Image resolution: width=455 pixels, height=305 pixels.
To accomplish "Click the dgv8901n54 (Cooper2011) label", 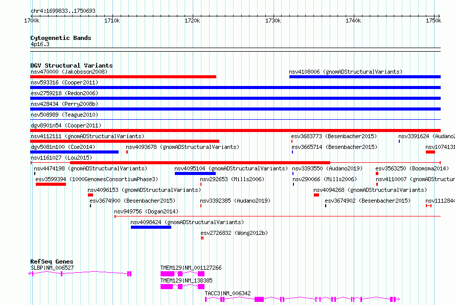I will point(66,125).
